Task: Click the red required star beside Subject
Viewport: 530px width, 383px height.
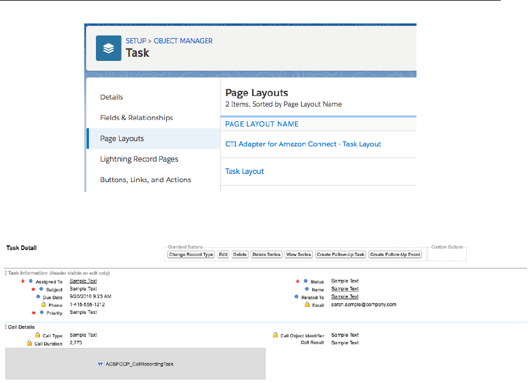Action: 33,290
